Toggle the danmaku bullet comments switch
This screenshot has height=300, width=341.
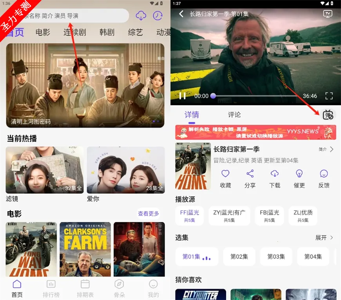click(x=328, y=115)
